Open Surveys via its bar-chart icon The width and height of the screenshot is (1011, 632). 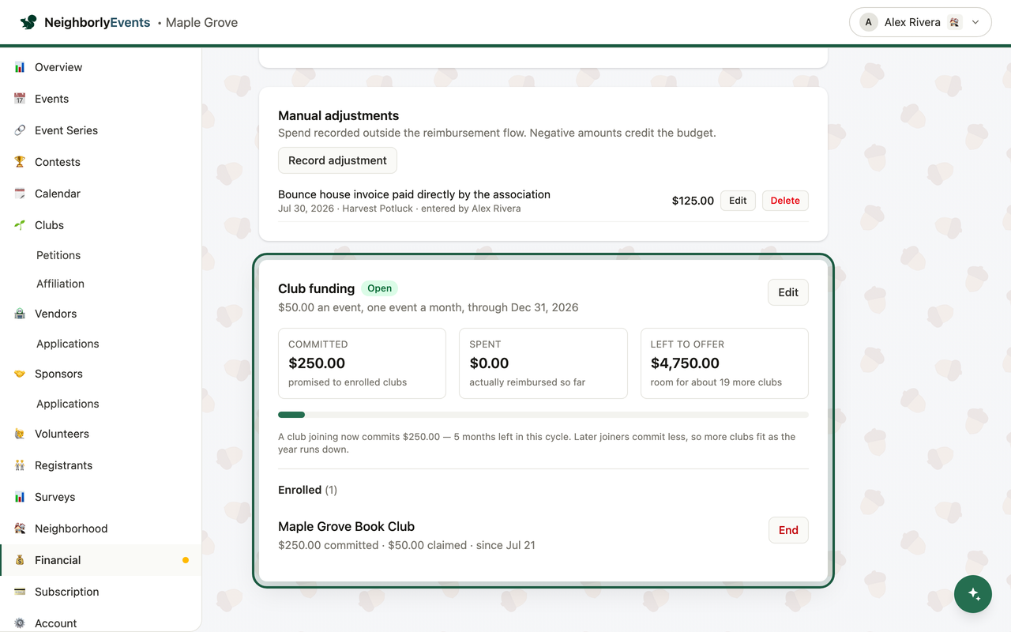click(20, 497)
